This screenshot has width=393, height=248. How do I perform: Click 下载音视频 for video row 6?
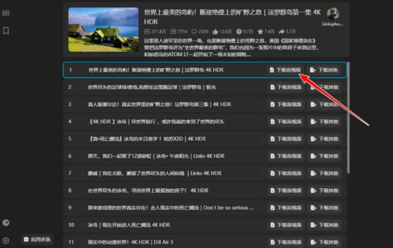tap(286, 156)
